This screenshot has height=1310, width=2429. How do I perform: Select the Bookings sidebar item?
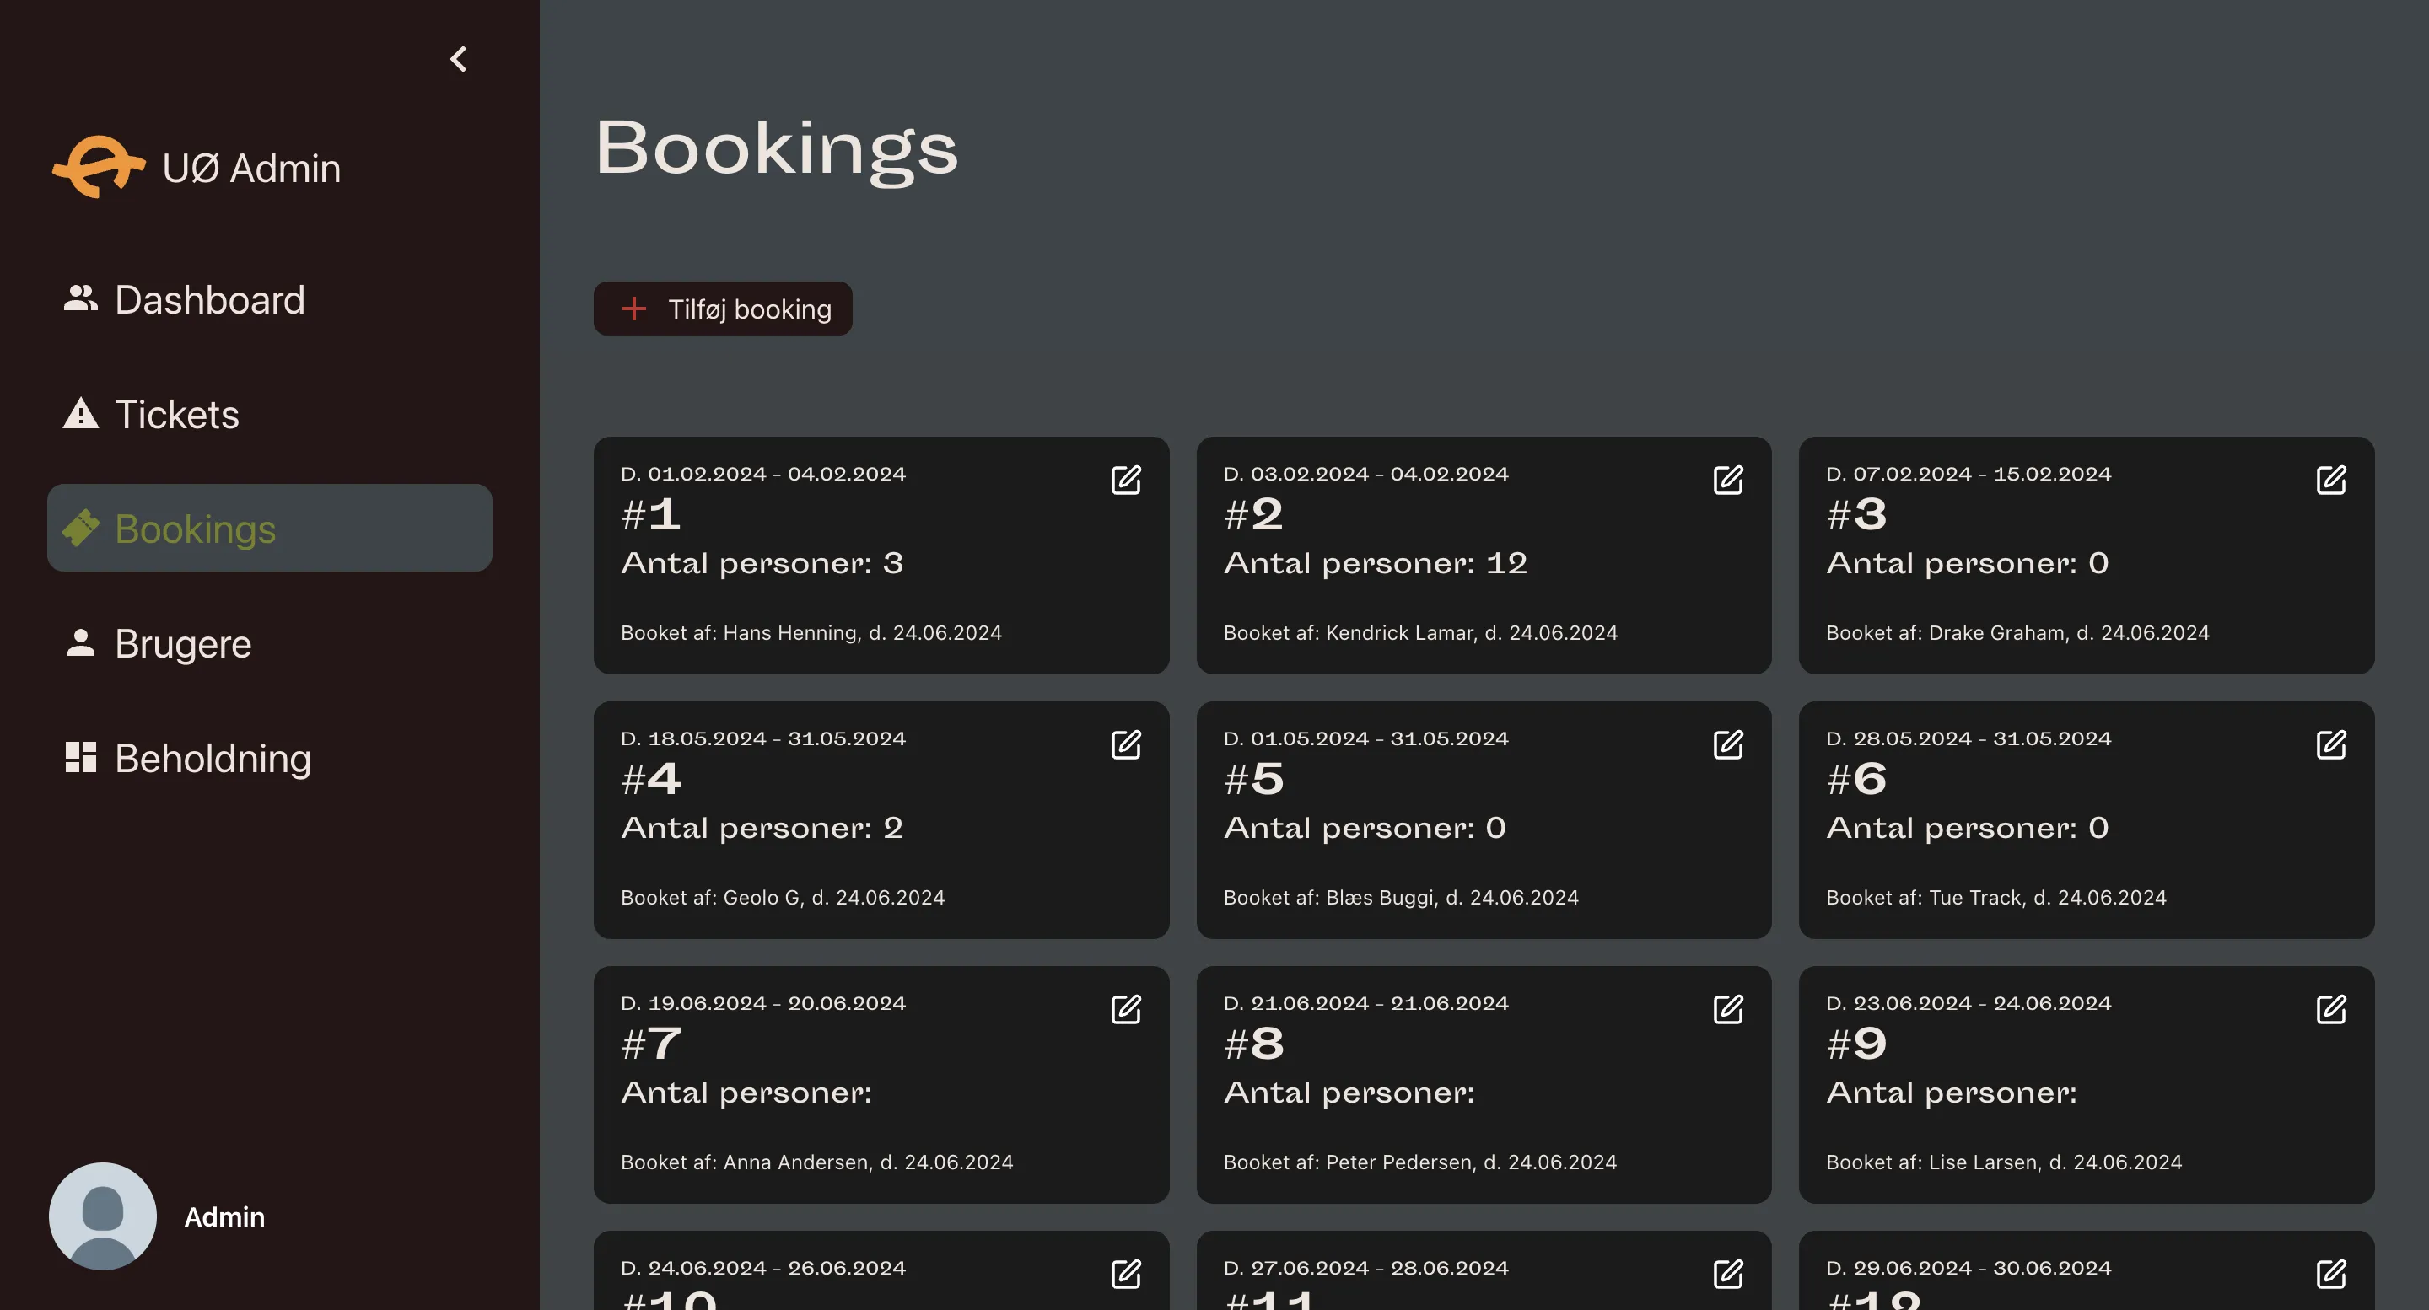270,529
